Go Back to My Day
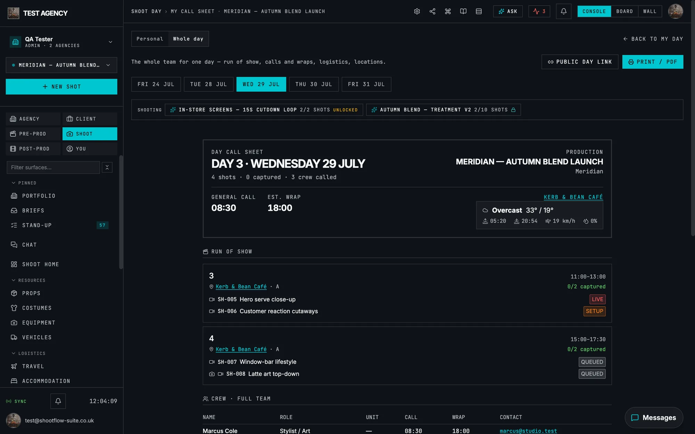 (x=653, y=39)
